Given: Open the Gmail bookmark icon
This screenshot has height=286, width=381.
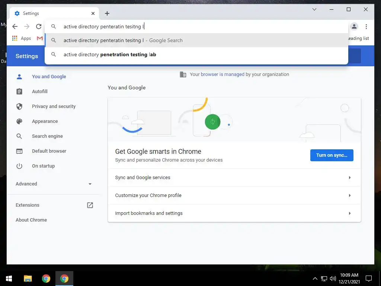Looking at the screenshot, I should point(40,38).
